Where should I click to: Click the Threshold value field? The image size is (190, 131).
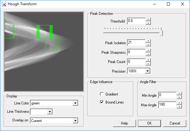(136, 21)
